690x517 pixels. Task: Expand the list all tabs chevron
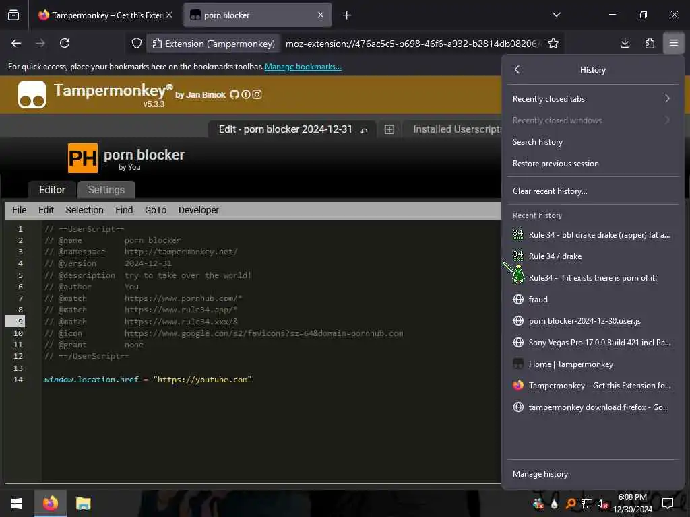(x=556, y=15)
